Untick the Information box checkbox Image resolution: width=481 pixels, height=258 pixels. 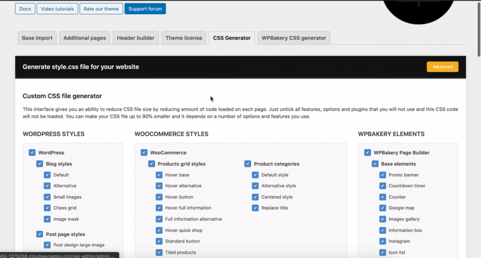pyautogui.click(x=382, y=230)
